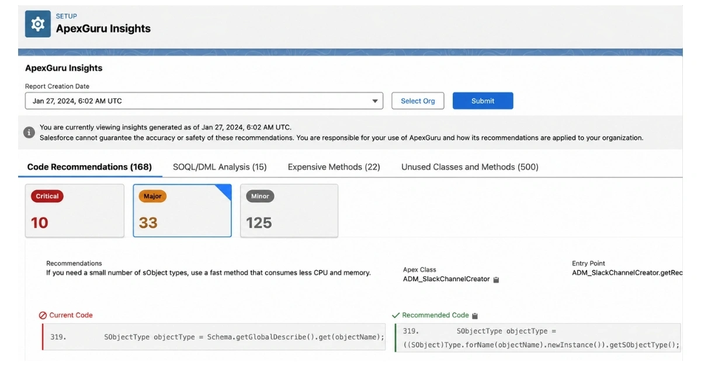
Task: Click the green Recommended Code checkmark icon
Action: [x=396, y=315]
